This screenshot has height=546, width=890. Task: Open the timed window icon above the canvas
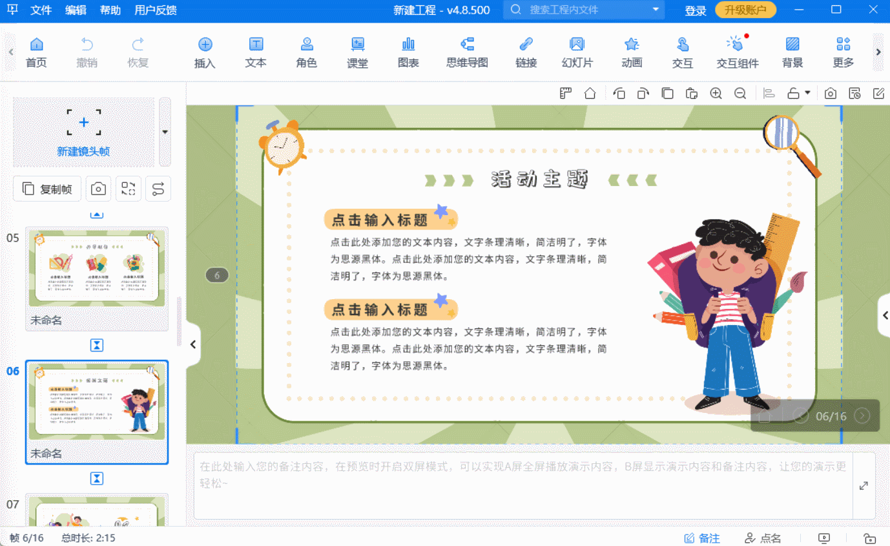coord(854,93)
